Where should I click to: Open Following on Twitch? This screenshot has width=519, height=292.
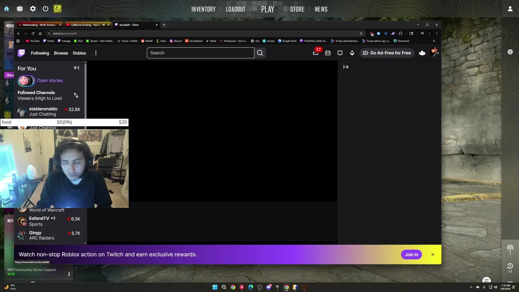[x=40, y=53]
